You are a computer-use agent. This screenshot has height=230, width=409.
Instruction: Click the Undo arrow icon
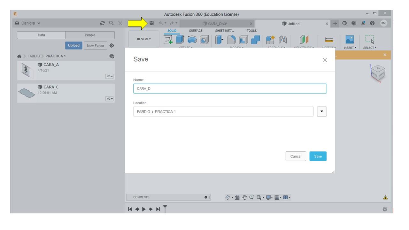point(161,23)
